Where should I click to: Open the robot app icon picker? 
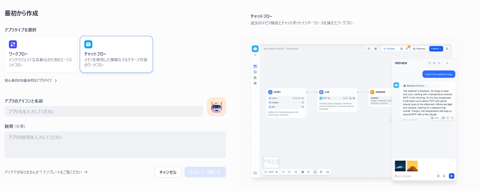(x=216, y=107)
